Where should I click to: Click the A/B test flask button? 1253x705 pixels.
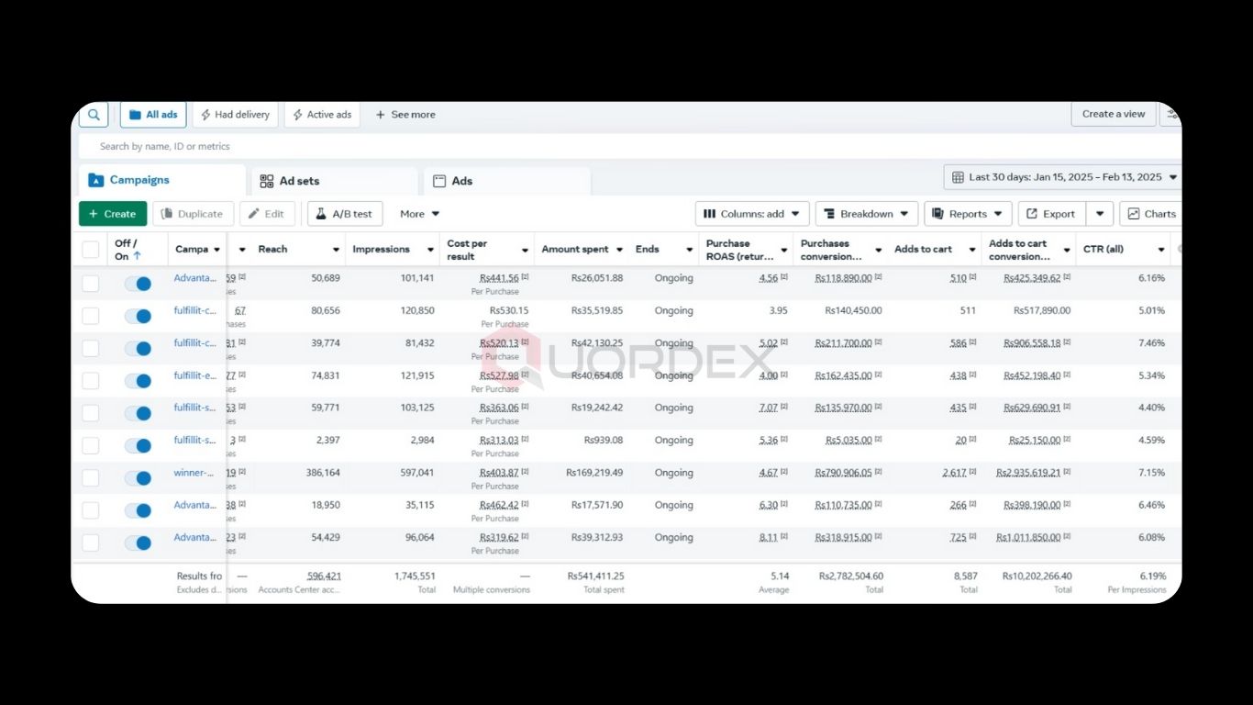tap(345, 214)
